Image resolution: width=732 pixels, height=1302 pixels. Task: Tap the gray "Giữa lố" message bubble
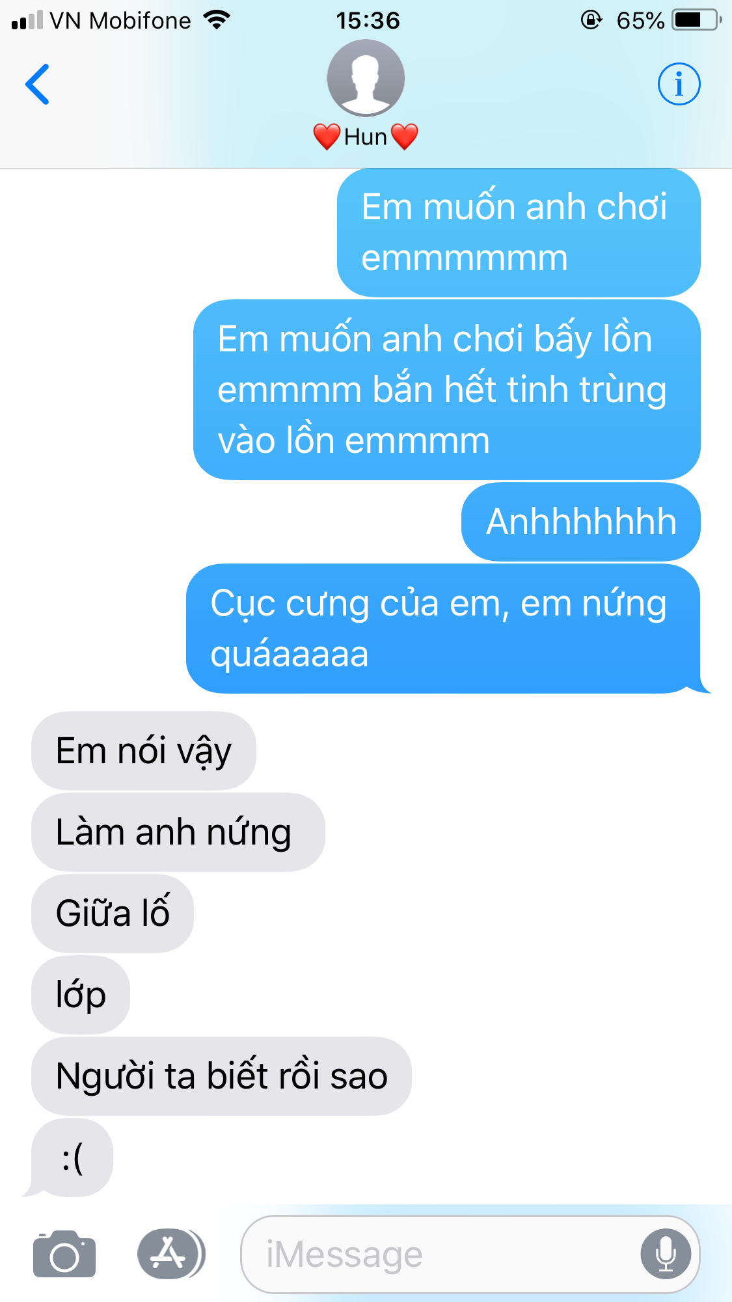point(113,914)
